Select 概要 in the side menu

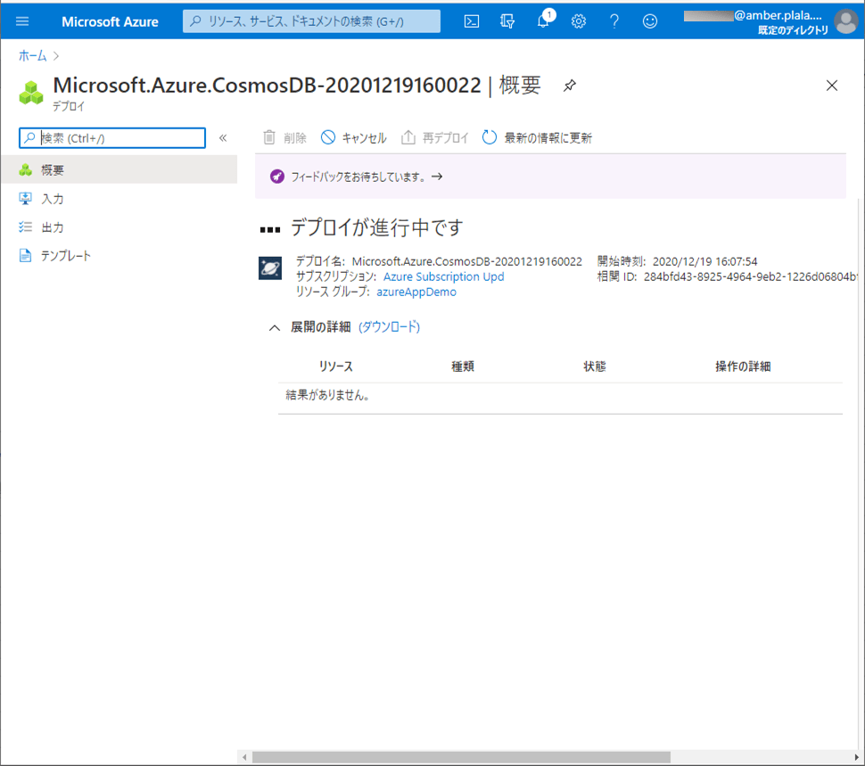pyautogui.click(x=119, y=169)
